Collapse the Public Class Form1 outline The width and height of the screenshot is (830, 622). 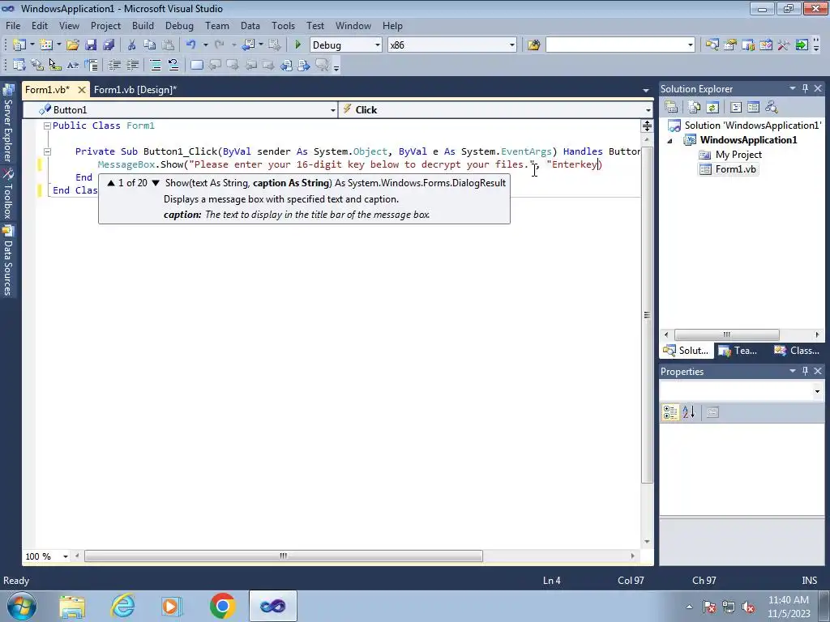coord(47,126)
